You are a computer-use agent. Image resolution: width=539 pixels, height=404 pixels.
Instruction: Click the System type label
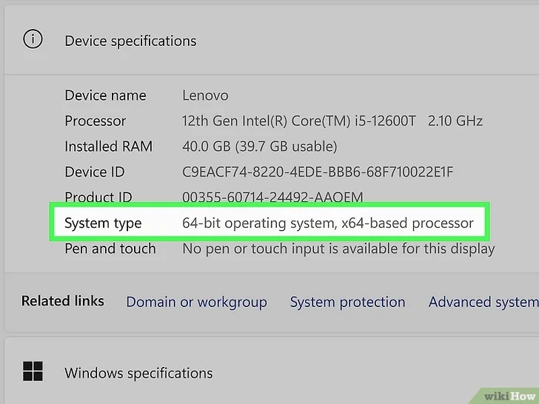tap(103, 223)
